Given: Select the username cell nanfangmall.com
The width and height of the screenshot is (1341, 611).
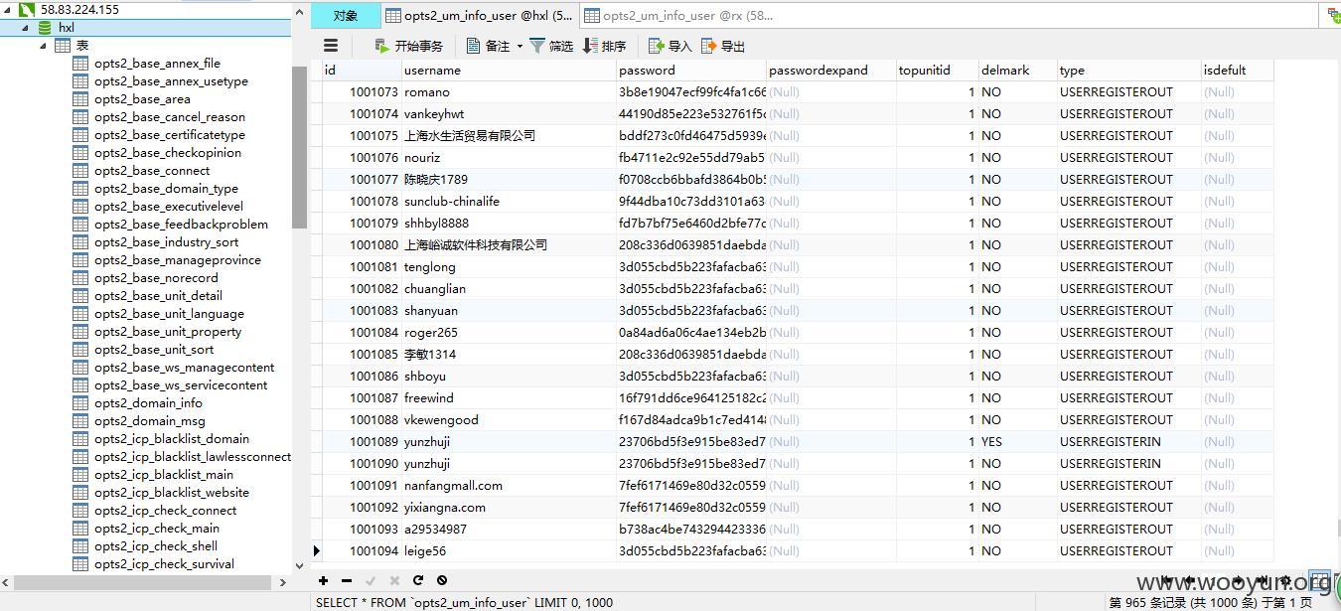Looking at the screenshot, I should tap(509, 486).
